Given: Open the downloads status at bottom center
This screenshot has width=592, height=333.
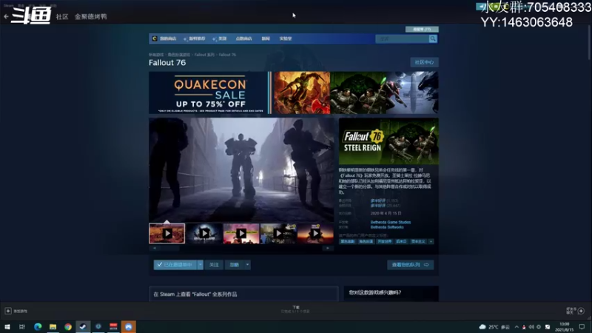Looking at the screenshot, I should tap(295, 309).
